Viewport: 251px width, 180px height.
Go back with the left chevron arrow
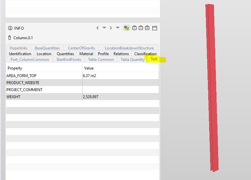click(98, 28)
